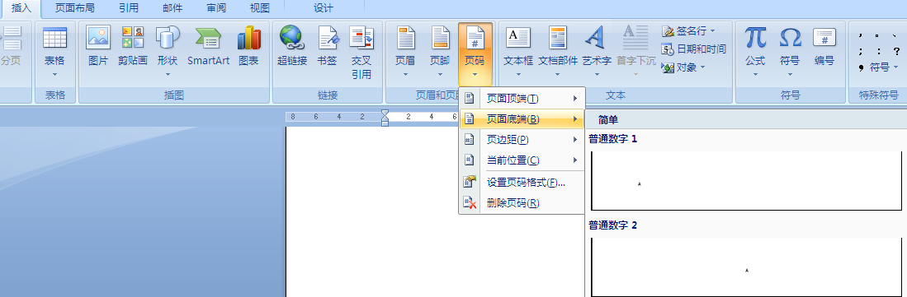This screenshot has height=297, width=907.
Task: Open the 页边距(P) submenu
Action: (x=522, y=140)
